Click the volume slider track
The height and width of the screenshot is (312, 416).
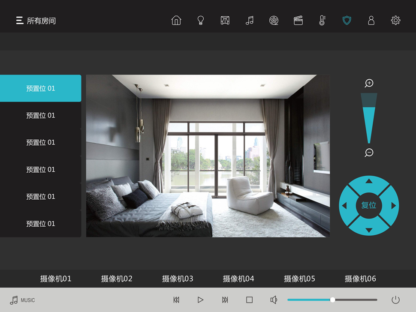(332, 300)
